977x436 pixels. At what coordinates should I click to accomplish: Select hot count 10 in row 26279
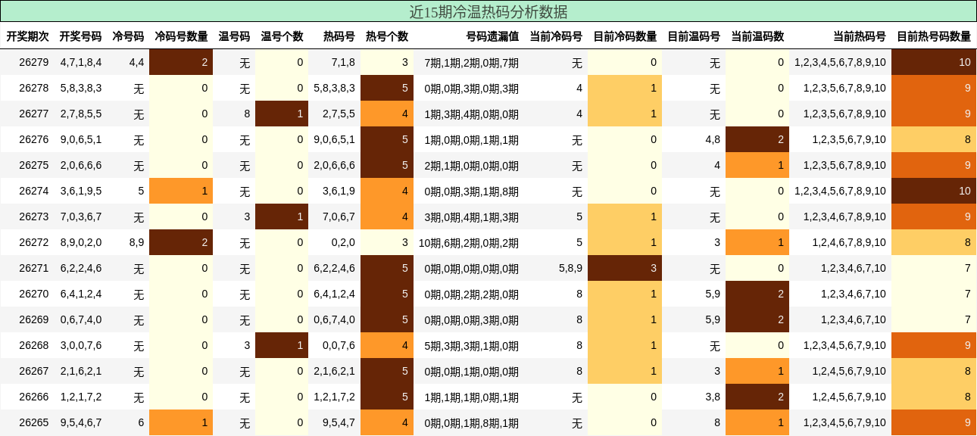tap(934, 62)
